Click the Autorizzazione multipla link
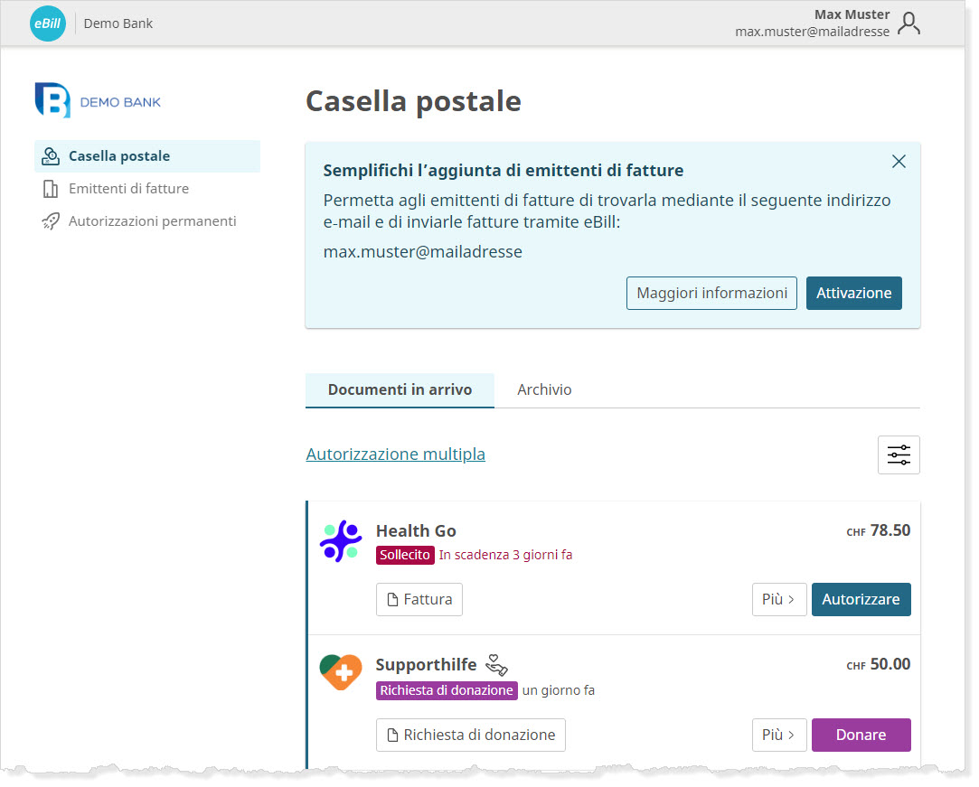The image size is (979, 787). point(395,454)
